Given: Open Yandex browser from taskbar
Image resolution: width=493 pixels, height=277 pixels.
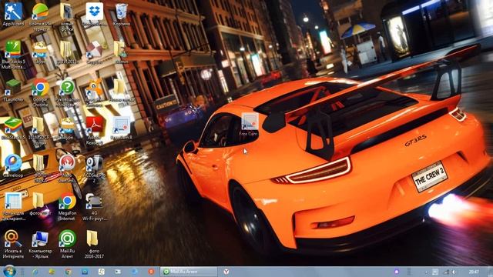Looking at the screenshot, I should [226, 272].
